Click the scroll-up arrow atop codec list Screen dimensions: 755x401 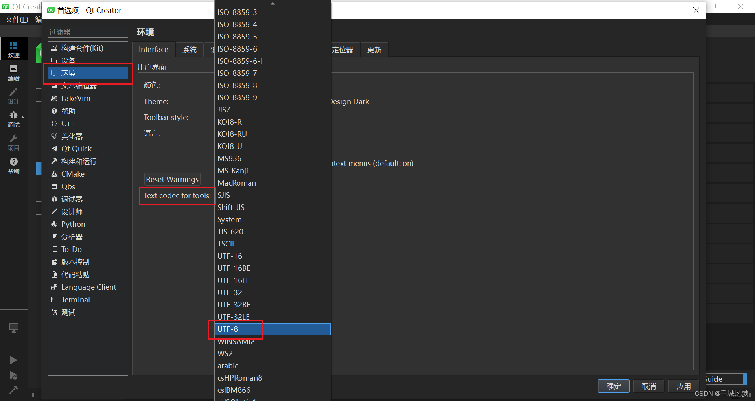pyautogui.click(x=273, y=3)
